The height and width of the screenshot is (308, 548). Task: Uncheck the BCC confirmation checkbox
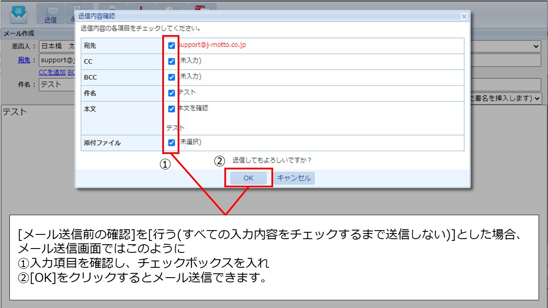click(x=172, y=77)
